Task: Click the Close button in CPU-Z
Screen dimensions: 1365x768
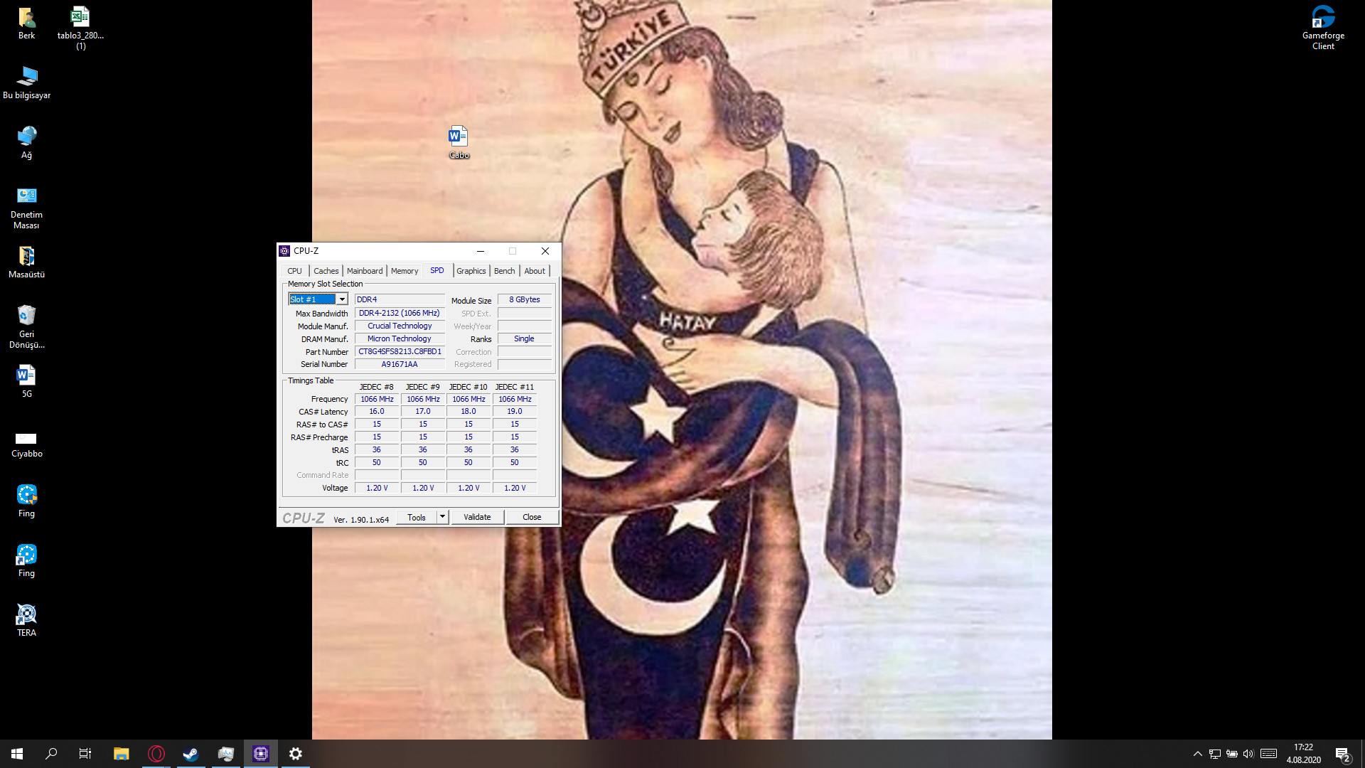Action: tap(532, 517)
